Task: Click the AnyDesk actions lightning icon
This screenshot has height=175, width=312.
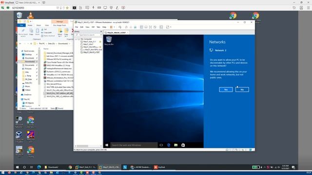Action: pos(93,8)
